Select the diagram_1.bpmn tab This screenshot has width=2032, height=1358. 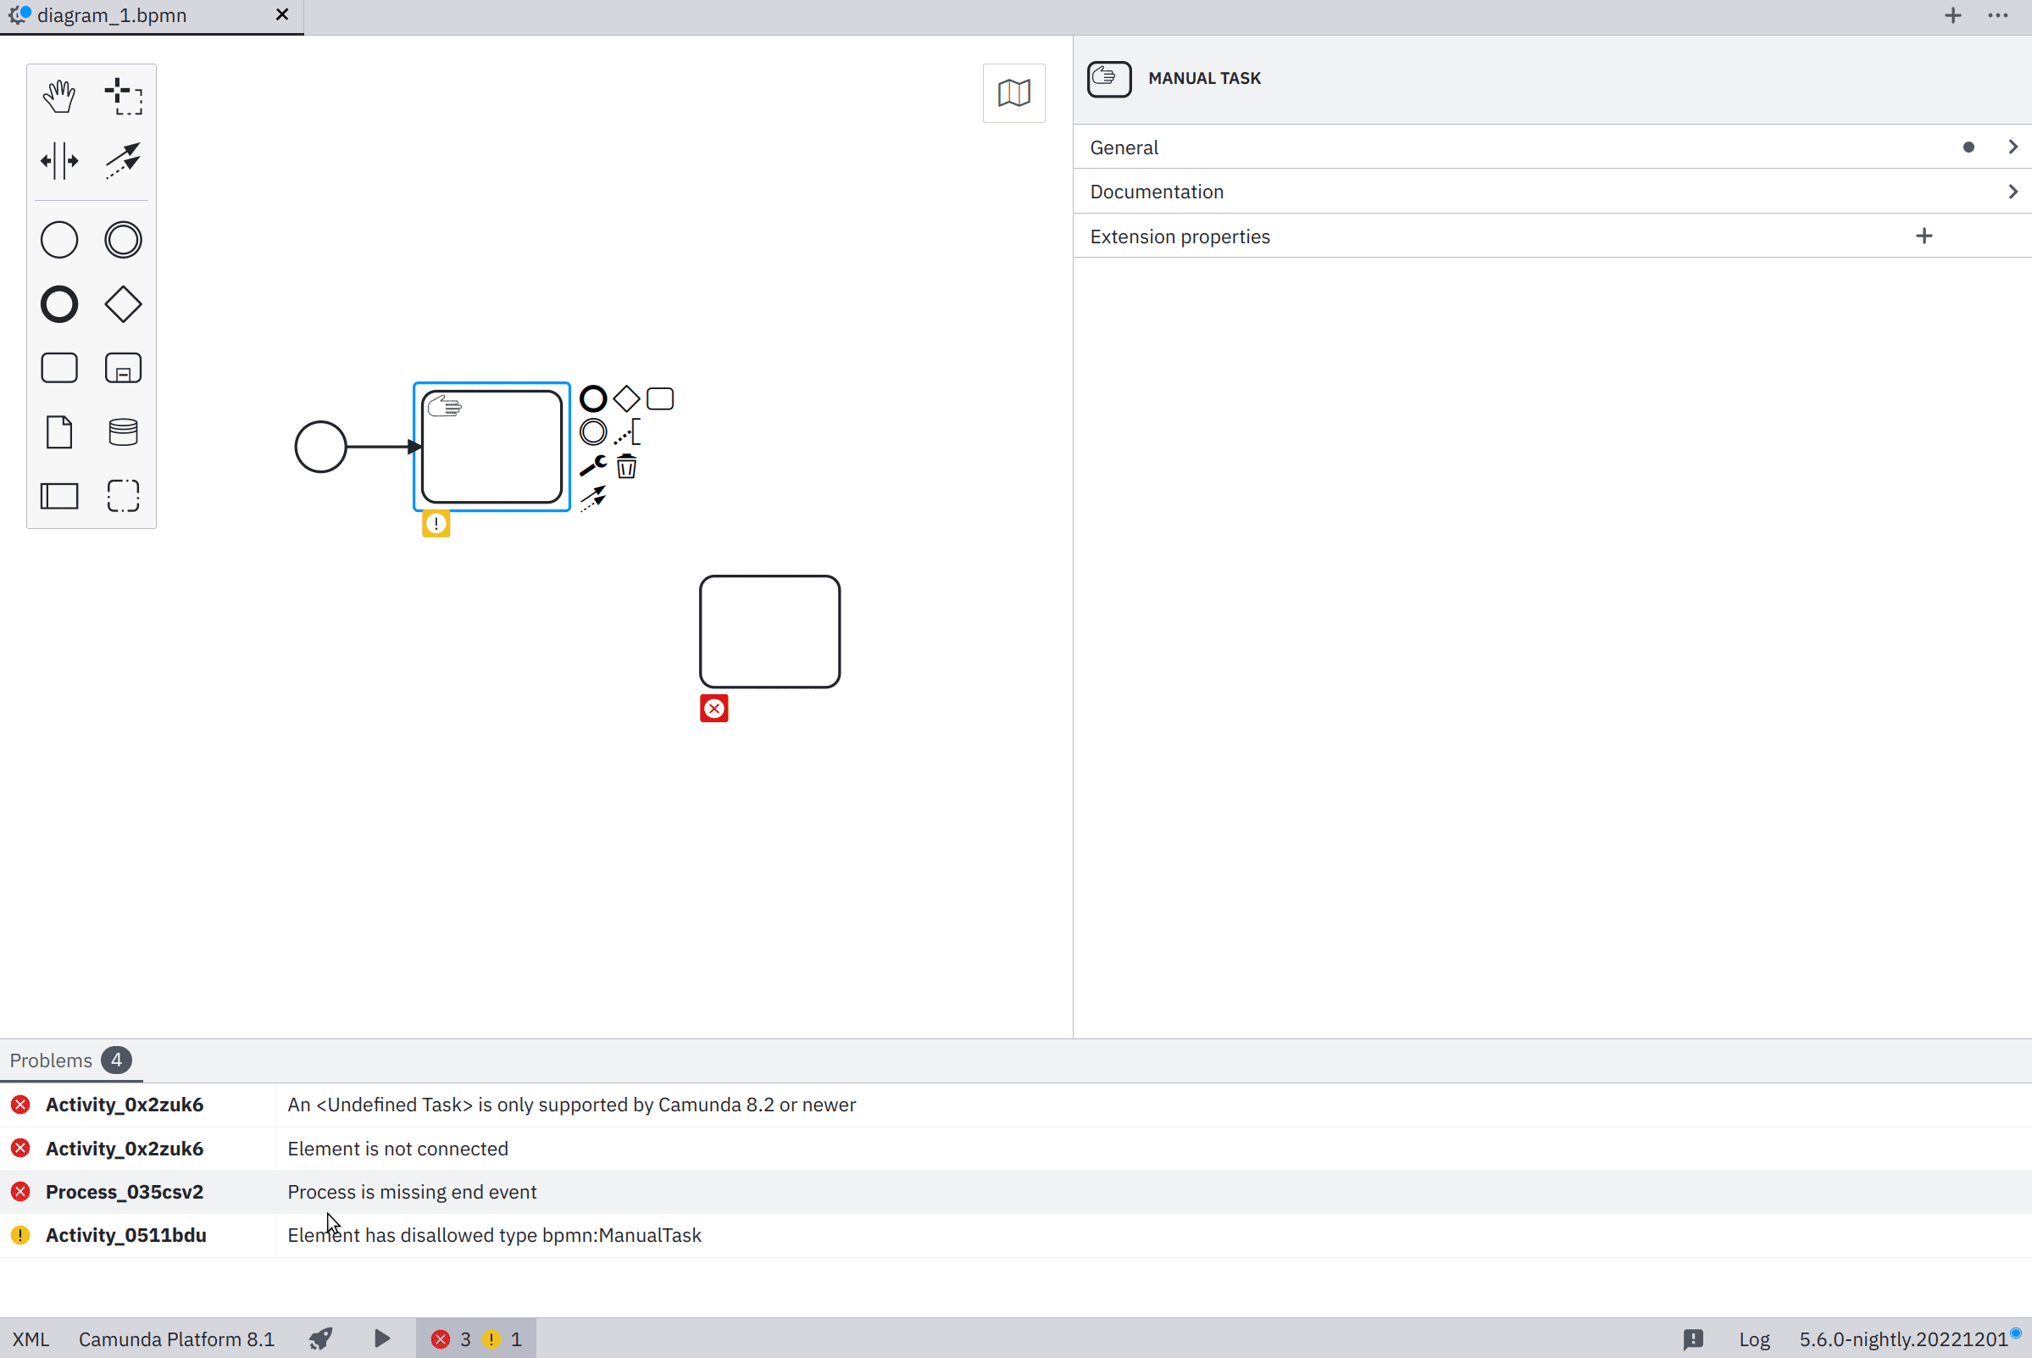113,14
